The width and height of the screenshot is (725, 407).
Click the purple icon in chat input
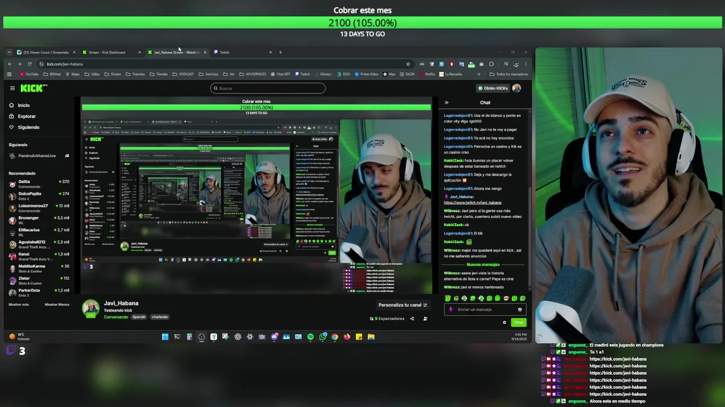pyautogui.click(x=451, y=310)
